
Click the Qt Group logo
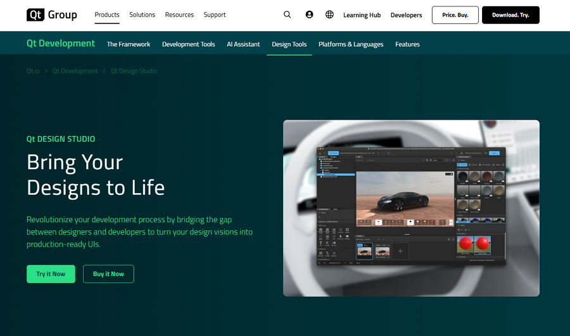pos(52,15)
